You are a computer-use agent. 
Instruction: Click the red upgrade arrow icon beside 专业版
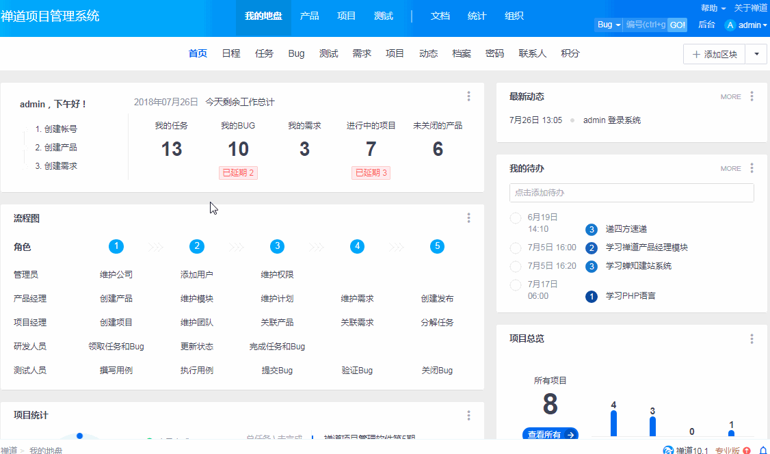(x=747, y=450)
